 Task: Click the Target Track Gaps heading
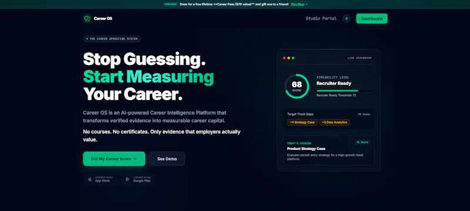point(300,114)
